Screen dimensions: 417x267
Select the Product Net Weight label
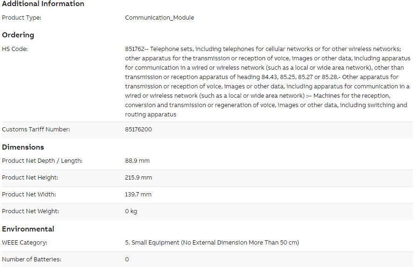point(30,211)
